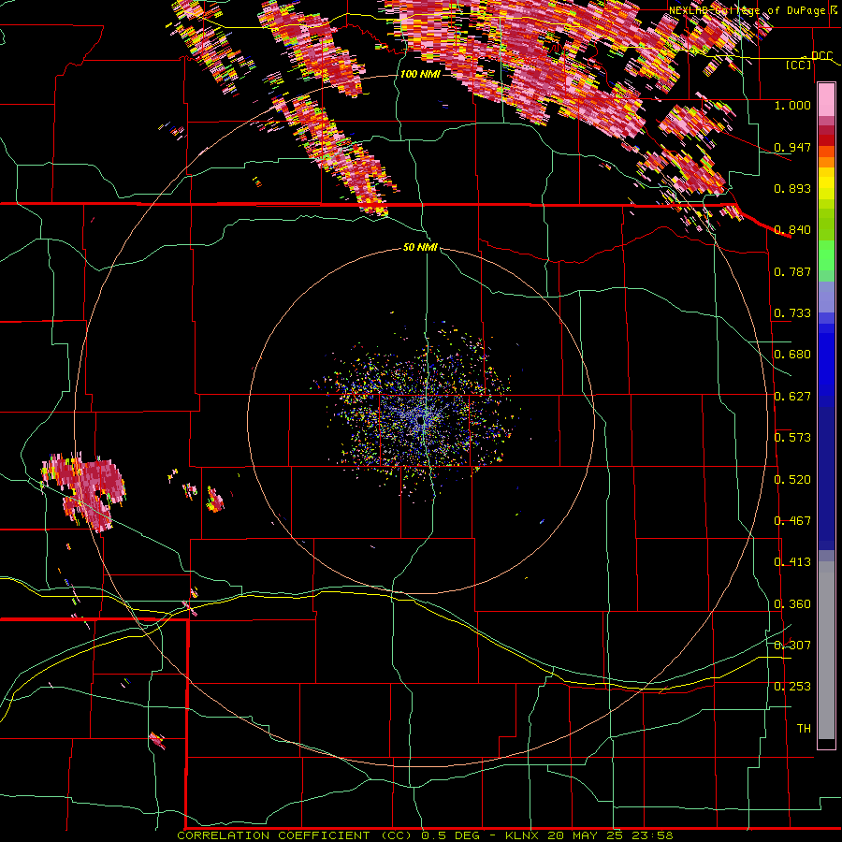Click the 50 NMI range ring label
This screenshot has width=842, height=842.
click(x=420, y=248)
